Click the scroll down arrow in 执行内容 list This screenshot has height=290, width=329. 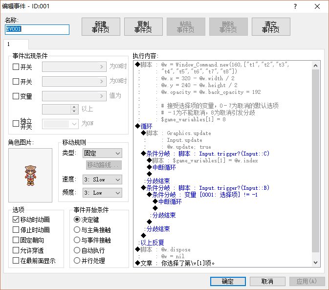316,262
